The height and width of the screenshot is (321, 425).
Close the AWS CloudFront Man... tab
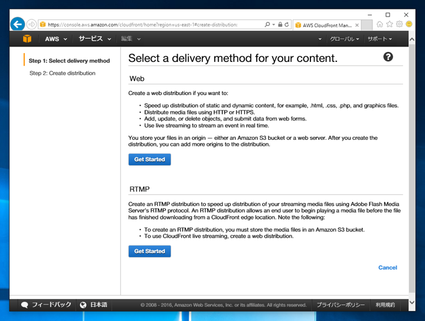[x=357, y=25]
